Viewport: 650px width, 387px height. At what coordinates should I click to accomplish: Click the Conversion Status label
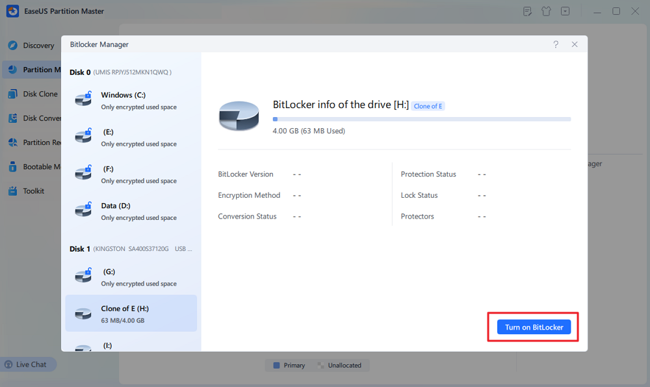[x=247, y=216]
